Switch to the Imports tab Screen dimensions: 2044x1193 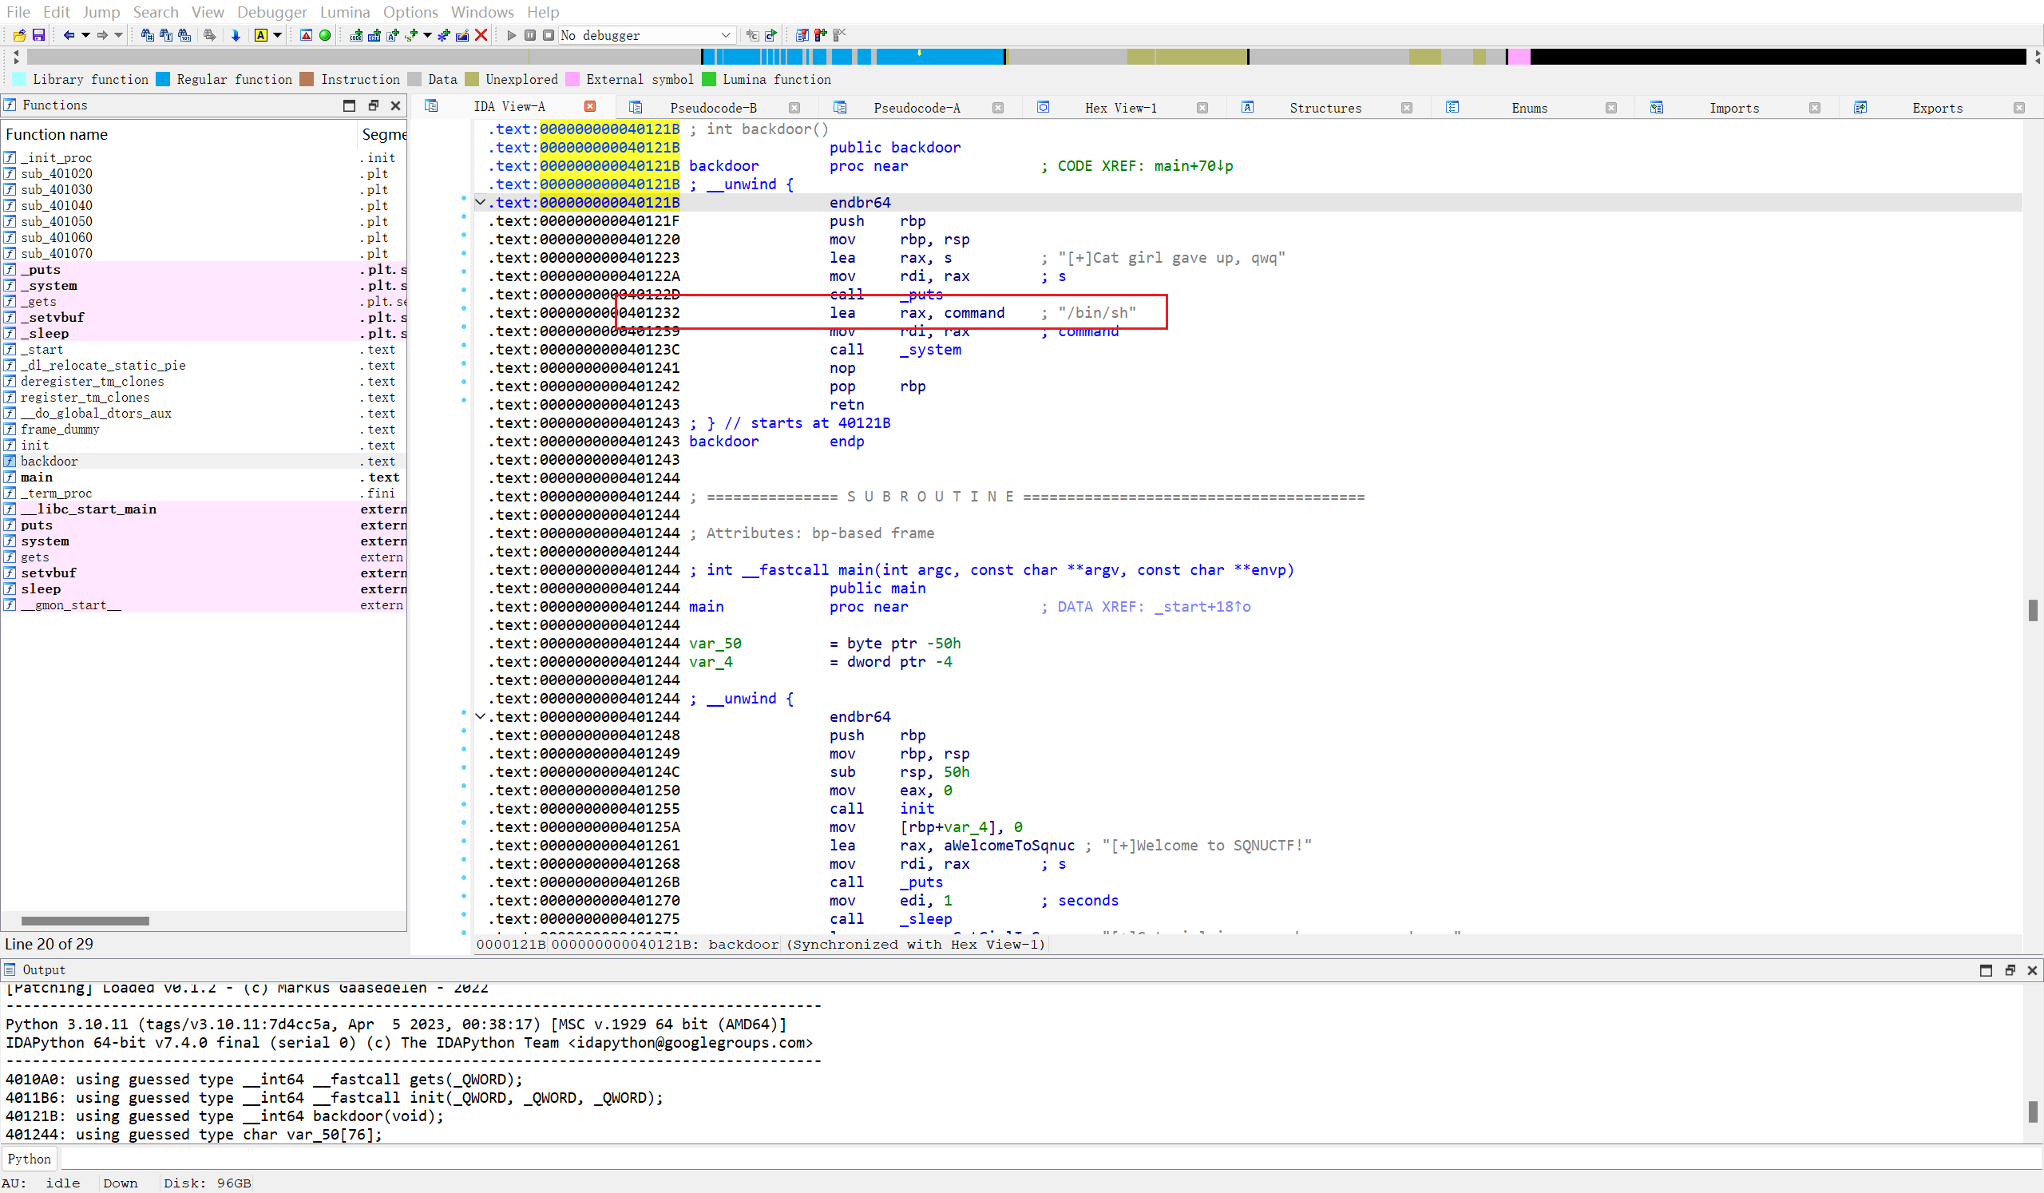pyautogui.click(x=1734, y=108)
